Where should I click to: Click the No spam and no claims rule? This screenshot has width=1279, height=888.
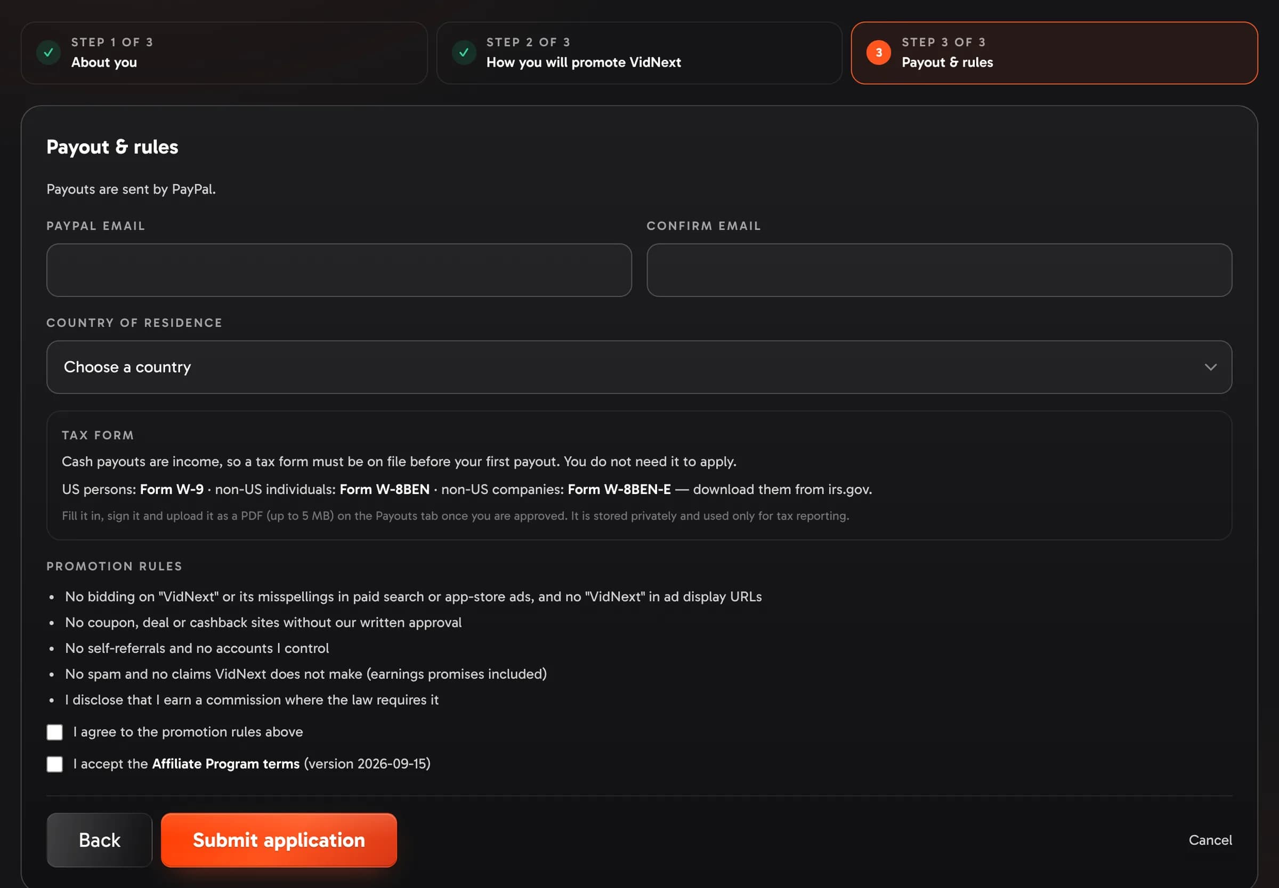(306, 674)
